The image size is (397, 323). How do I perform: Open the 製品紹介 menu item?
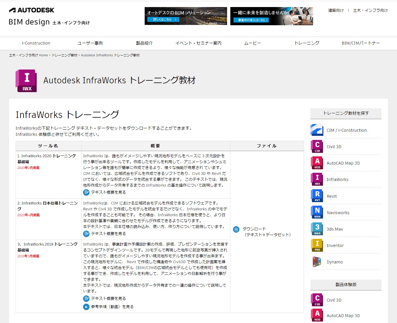coord(144,43)
